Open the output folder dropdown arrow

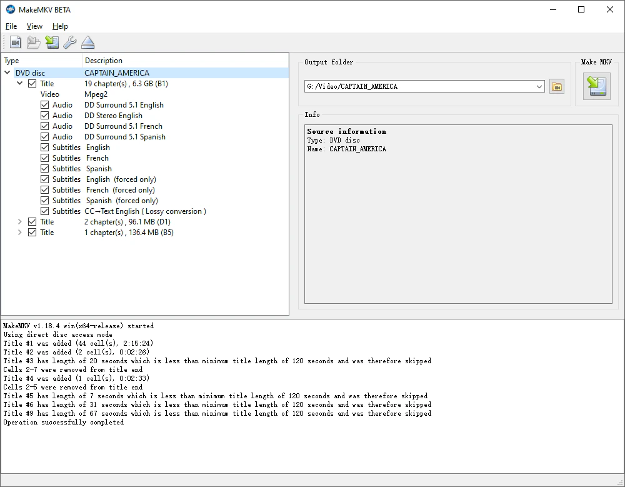coord(539,86)
